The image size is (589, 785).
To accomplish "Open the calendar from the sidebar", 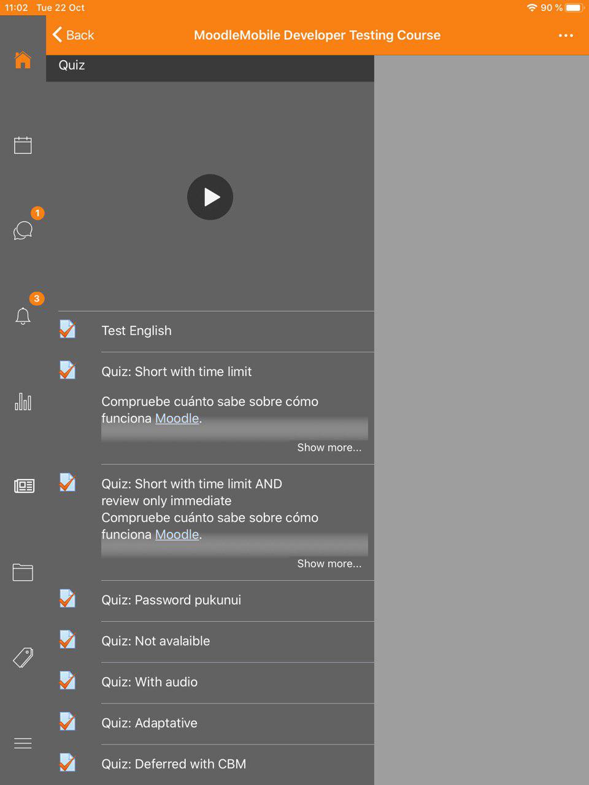I will [x=23, y=145].
